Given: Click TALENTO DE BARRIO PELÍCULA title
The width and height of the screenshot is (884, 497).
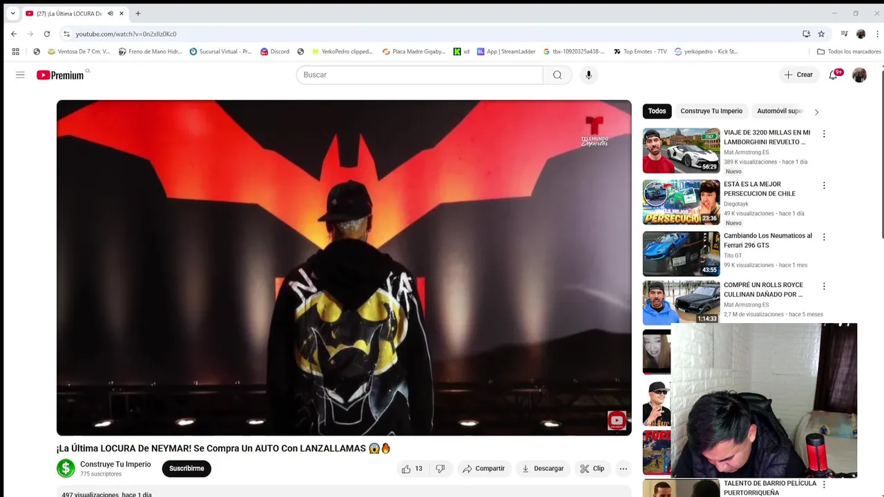Looking at the screenshot, I should pyautogui.click(x=770, y=488).
